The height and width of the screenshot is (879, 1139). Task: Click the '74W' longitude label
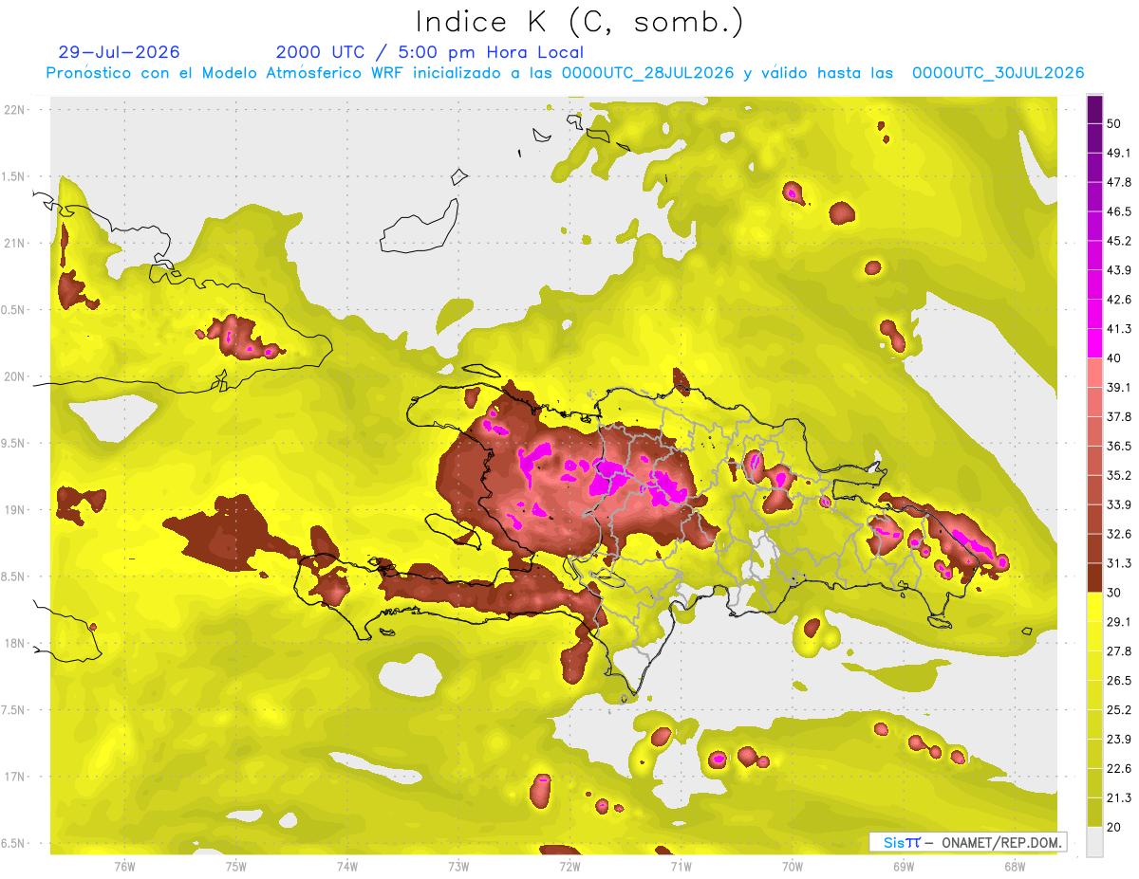click(347, 865)
